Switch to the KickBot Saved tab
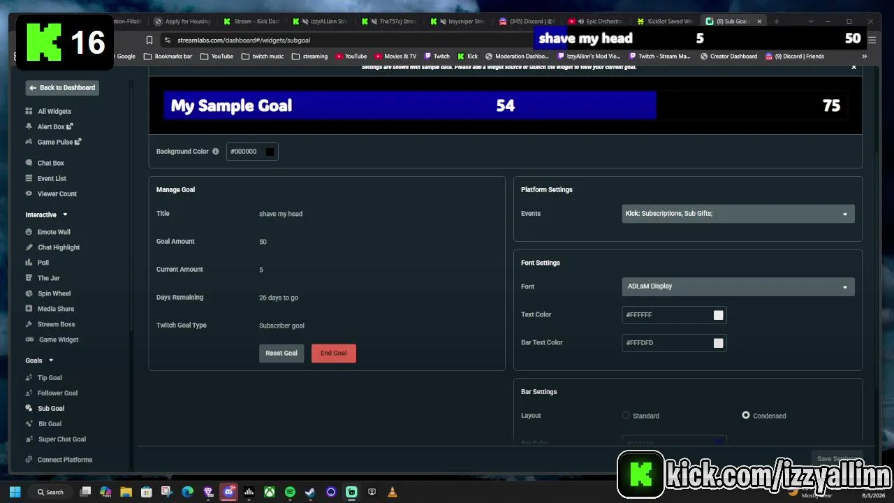This screenshot has width=894, height=503. pos(665,22)
